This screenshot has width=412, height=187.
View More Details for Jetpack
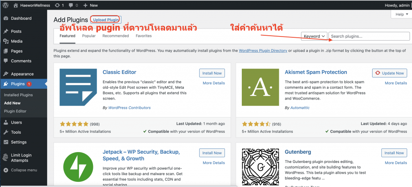(x=214, y=163)
